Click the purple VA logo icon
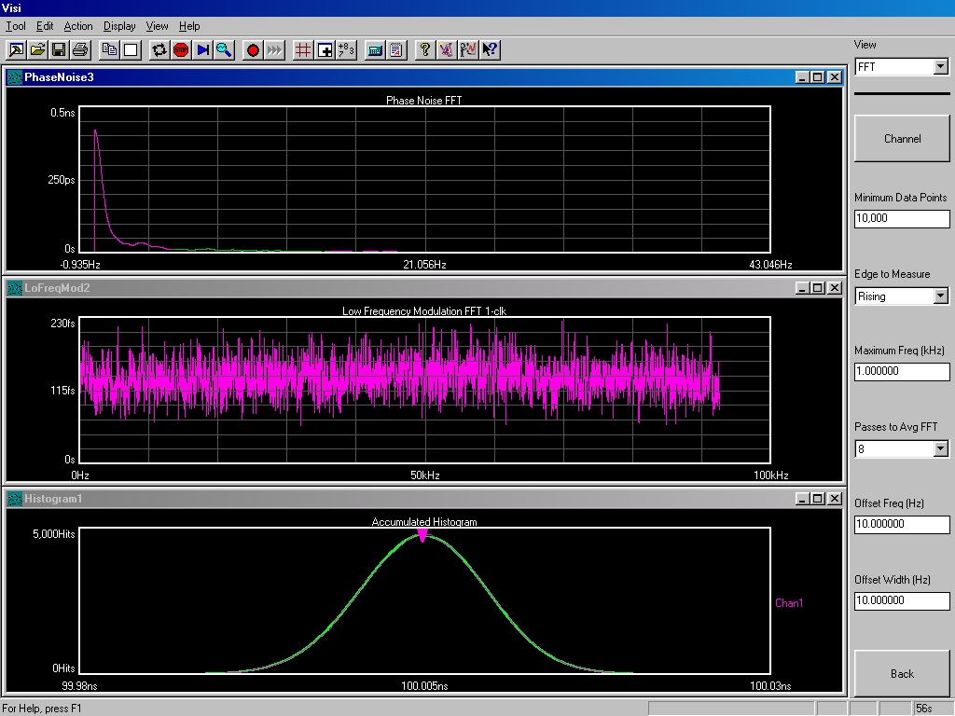This screenshot has height=716, width=955. [447, 50]
